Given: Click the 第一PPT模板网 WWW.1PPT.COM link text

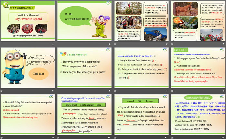Looking at the screenshot, I should pos(28,36).
